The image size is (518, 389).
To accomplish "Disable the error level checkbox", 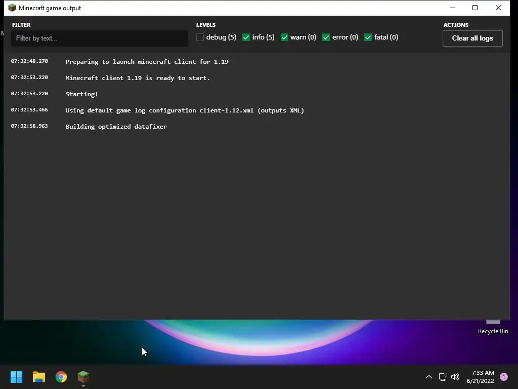I will [x=326, y=37].
